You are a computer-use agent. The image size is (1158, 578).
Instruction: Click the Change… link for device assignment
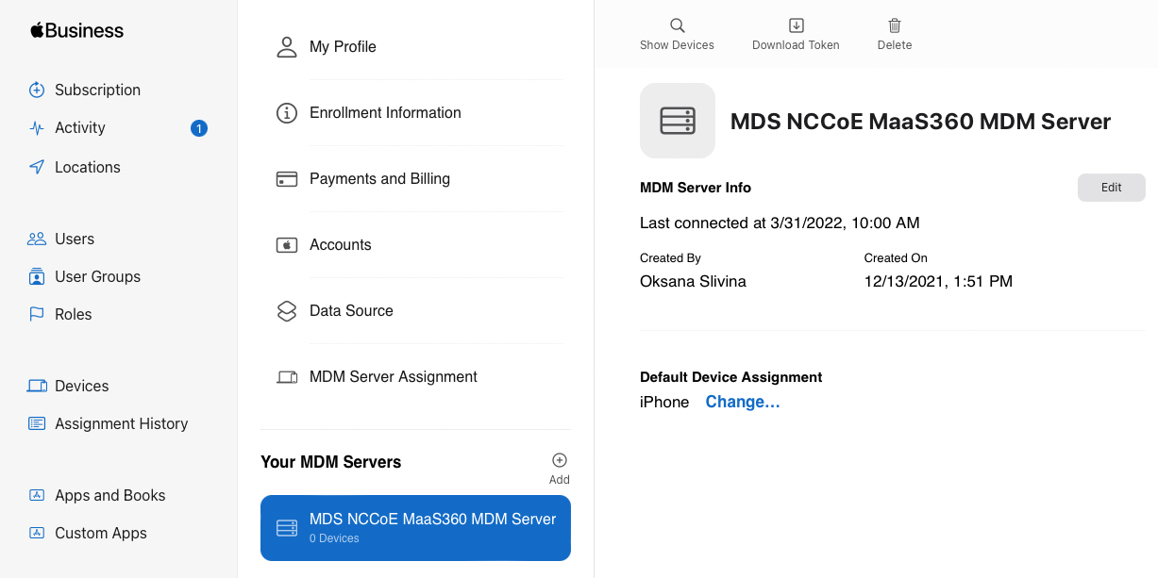point(743,402)
